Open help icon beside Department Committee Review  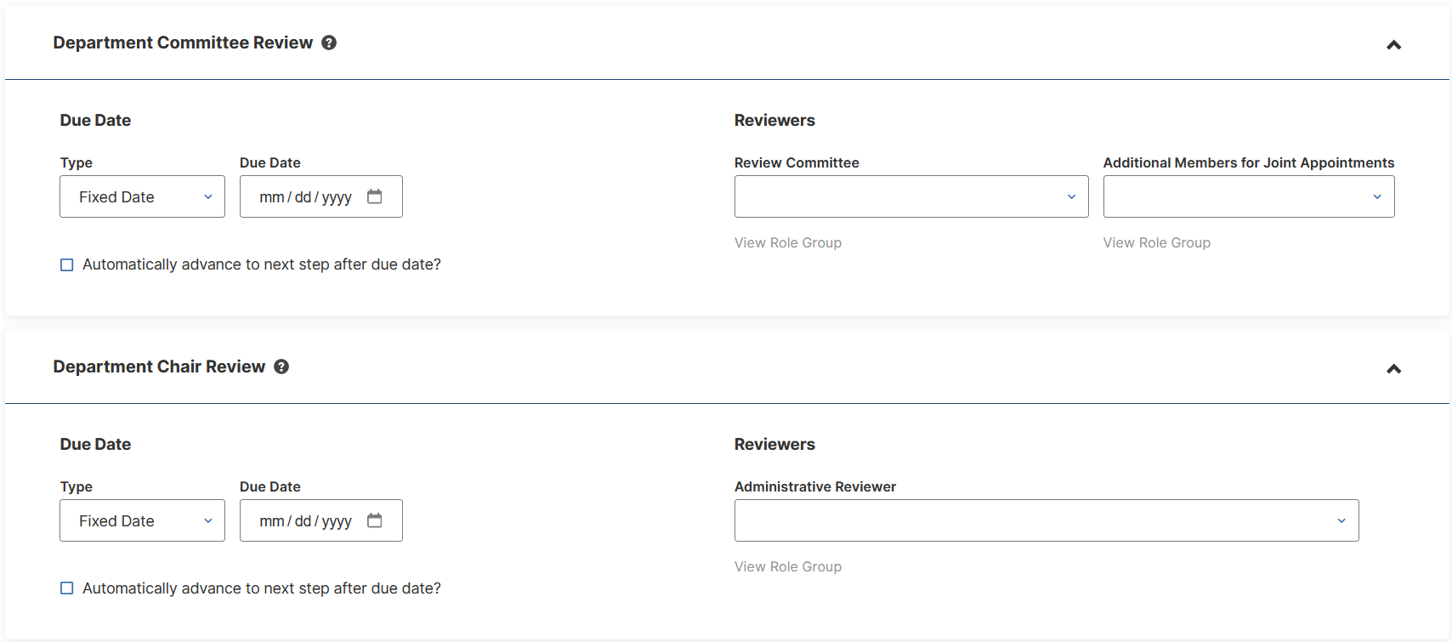click(329, 43)
